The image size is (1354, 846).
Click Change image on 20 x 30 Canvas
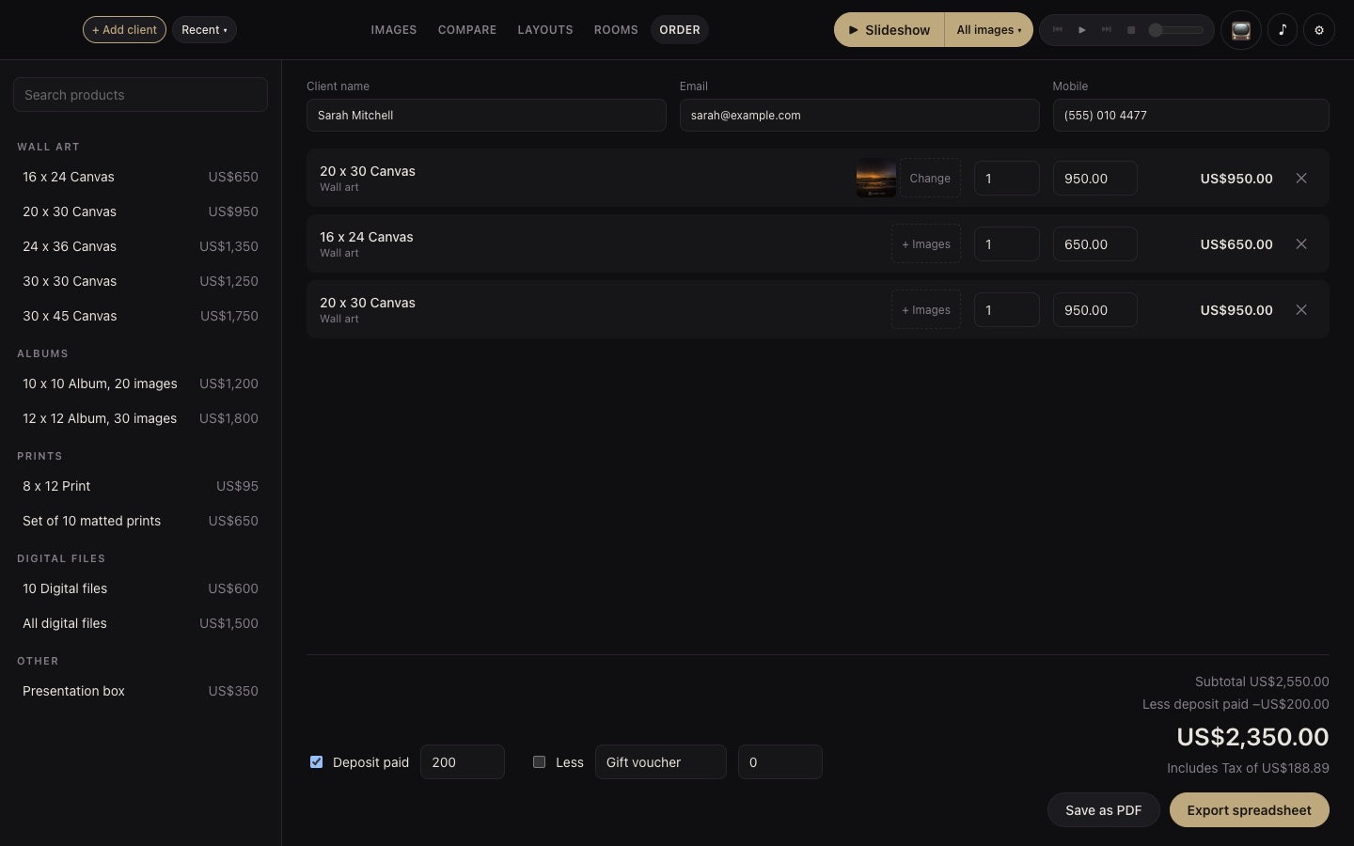coord(930,179)
